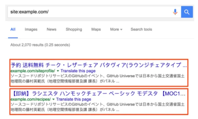Open the first result title link
Screen dimensions: 198x119
(x=99, y=65)
